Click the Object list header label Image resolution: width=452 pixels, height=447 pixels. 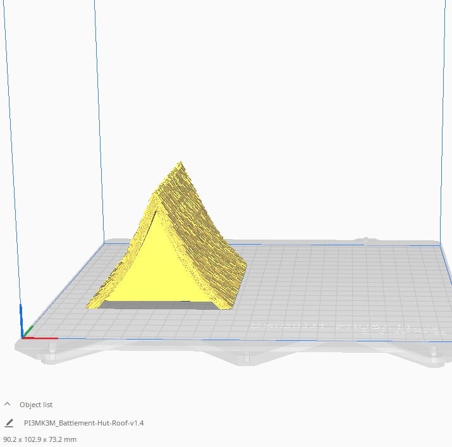36,405
